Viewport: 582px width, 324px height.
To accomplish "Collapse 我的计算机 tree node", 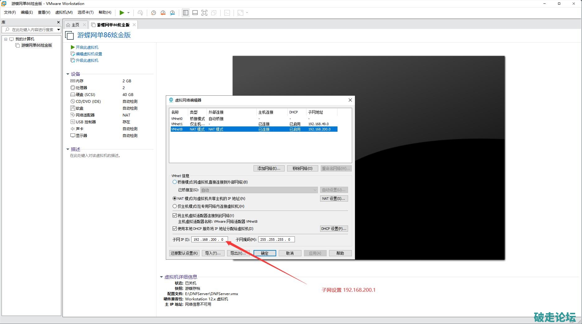I will tap(6, 39).
